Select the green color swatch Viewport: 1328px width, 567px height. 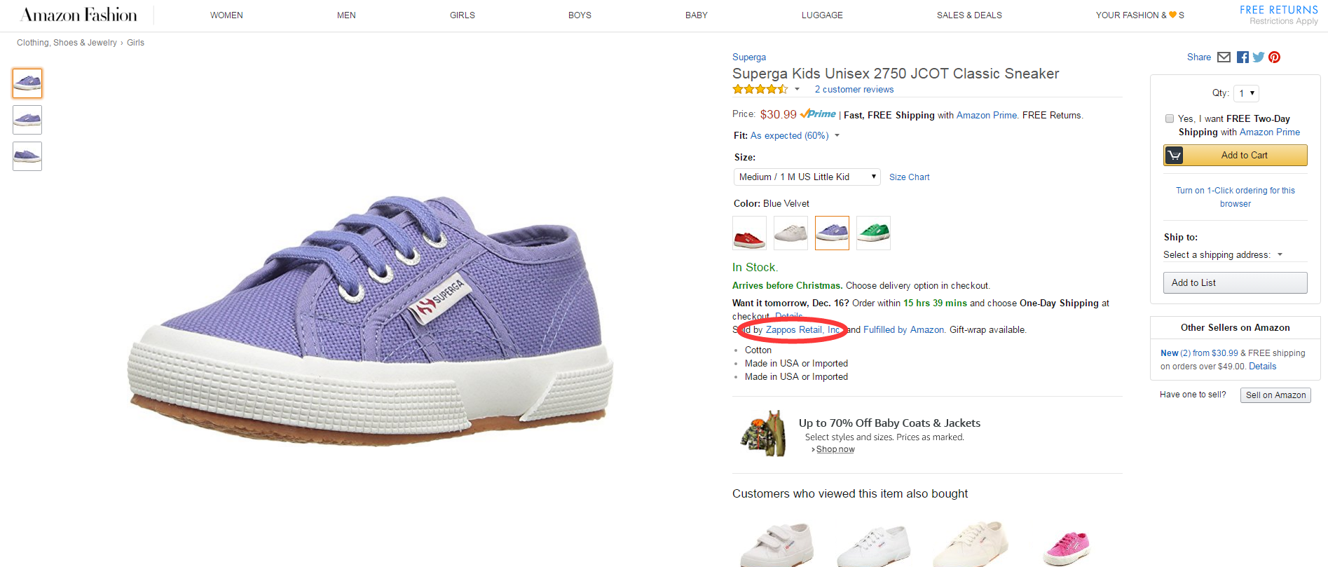873,233
